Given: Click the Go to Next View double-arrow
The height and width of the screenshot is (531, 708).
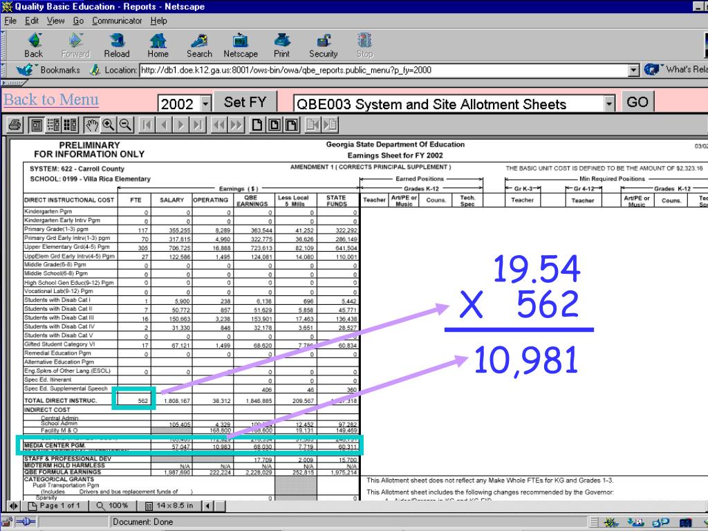Looking at the screenshot, I should click(236, 124).
